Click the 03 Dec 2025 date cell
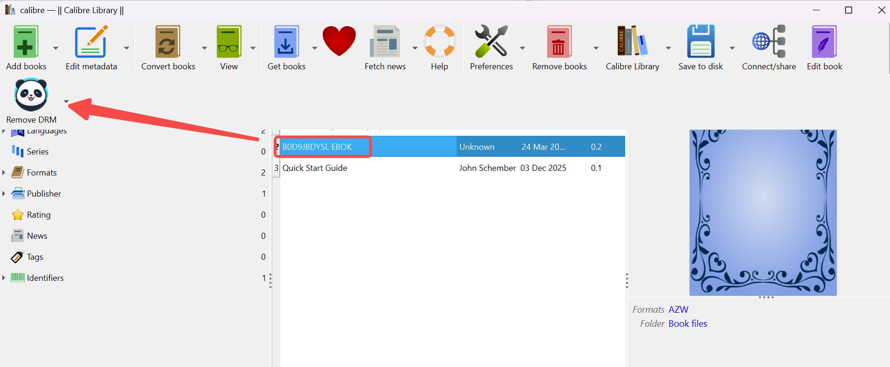This screenshot has width=890, height=367. (x=543, y=168)
